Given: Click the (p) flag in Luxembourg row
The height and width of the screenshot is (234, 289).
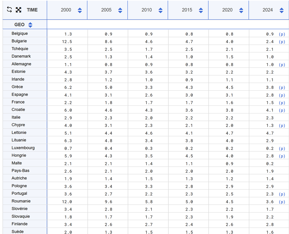Looking at the screenshot, I should tap(282, 148).
